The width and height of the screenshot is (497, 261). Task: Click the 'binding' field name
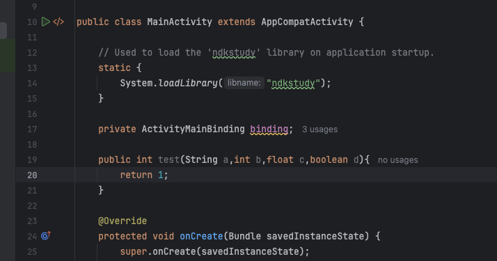click(269, 129)
